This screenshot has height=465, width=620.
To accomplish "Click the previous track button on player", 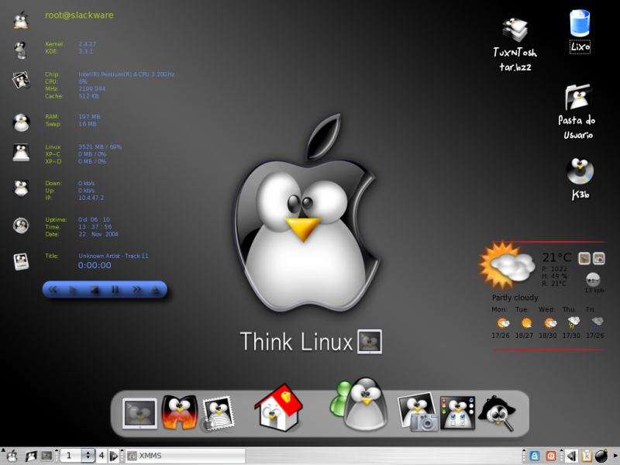I will (x=52, y=290).
